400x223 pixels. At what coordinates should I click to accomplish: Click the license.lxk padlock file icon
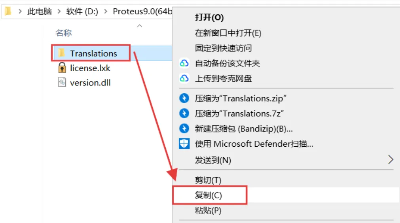(62, 68)
